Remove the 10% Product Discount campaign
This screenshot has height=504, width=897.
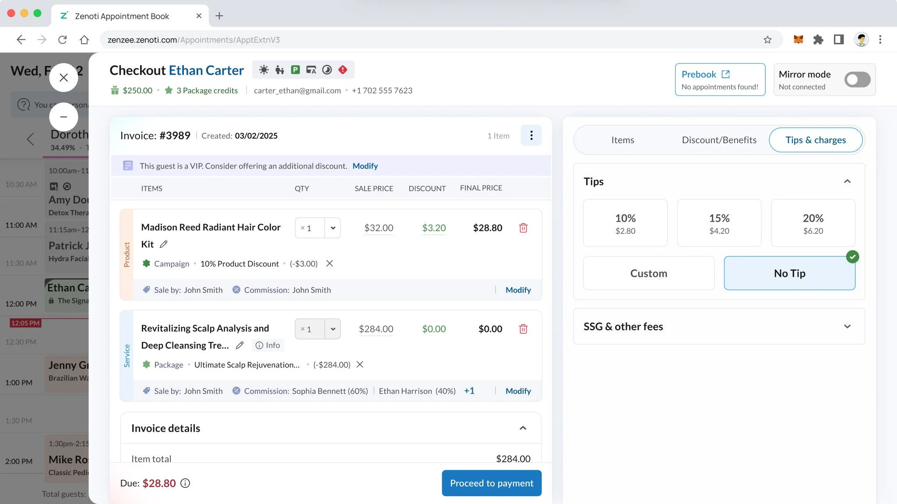tap(330, 263)
